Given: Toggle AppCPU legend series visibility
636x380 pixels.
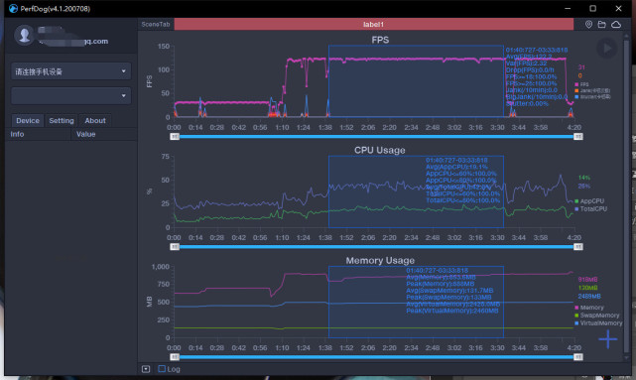Looking at the screenshot, I should click(x=589, y=201).
